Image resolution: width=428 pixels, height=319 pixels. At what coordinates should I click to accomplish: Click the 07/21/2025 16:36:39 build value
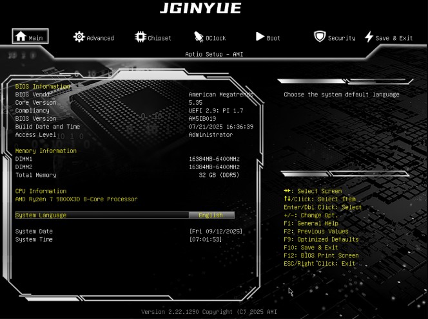[x=221, y=127]
